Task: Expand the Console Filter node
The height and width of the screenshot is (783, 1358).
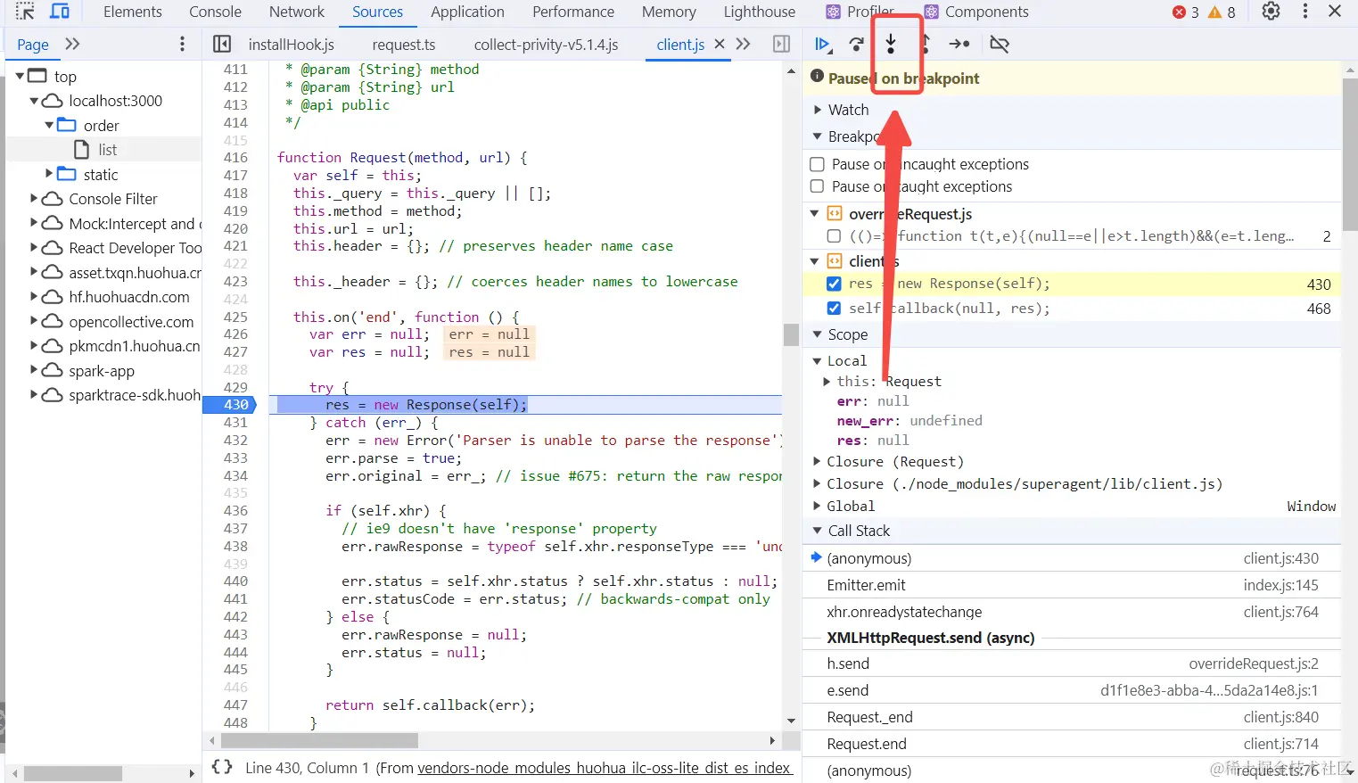Action: pos(34,198)
